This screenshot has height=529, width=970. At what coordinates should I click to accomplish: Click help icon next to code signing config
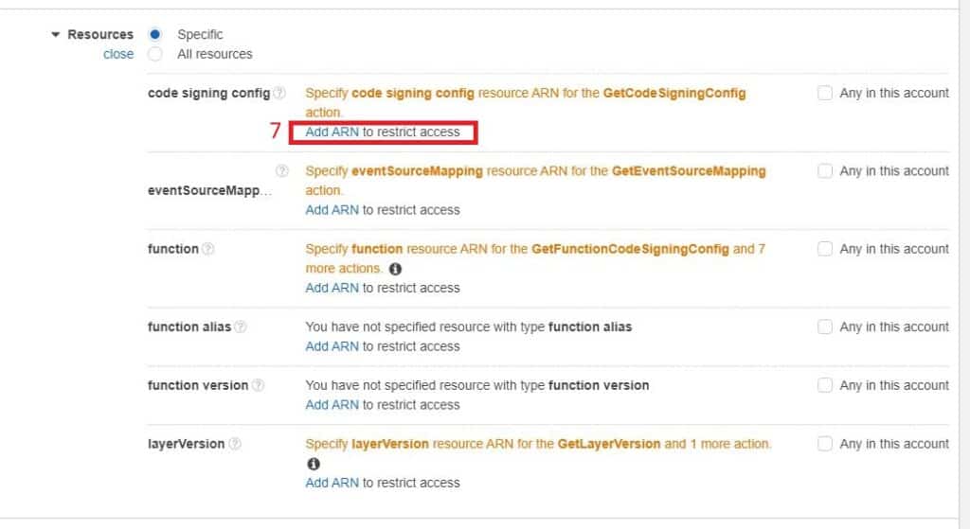[x=279, y=94]
